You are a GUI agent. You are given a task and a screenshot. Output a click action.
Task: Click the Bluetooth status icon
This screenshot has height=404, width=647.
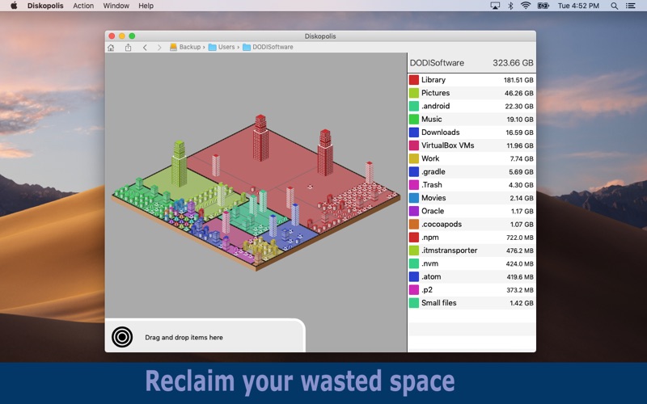click(510, 6)
